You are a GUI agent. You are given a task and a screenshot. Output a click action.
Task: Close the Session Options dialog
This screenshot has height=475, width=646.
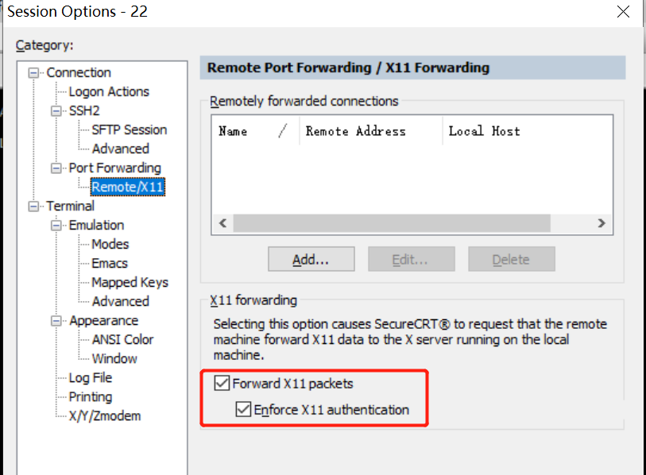[625, 12]
